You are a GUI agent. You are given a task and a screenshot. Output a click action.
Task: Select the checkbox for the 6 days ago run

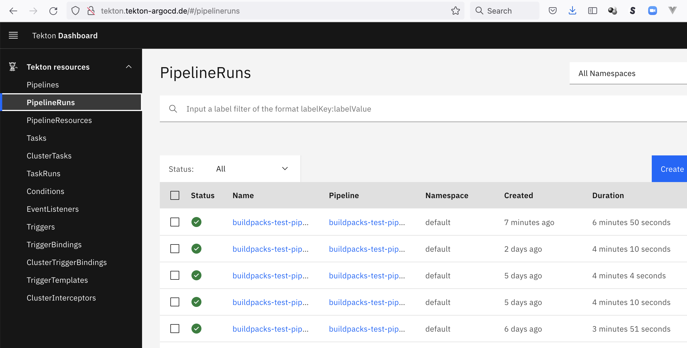coord(175,329)
